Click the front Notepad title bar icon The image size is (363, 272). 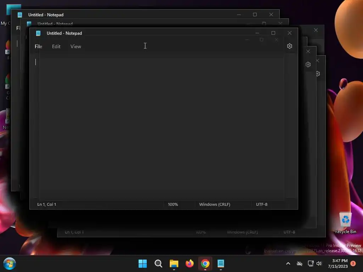[x=38, y=33]
